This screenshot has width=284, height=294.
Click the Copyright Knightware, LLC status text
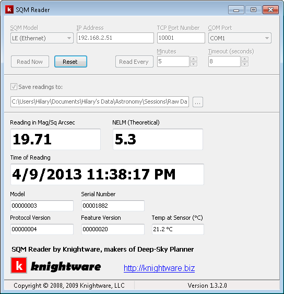tap(69, 286)
